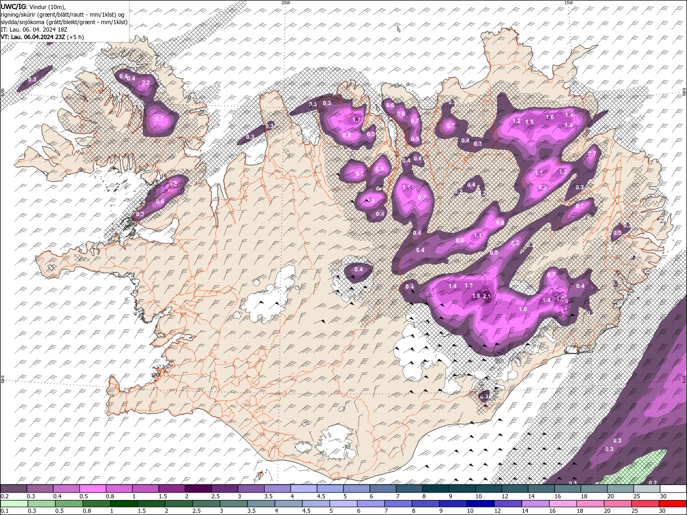
Task: Click the snow legend swatch starting at 14
Action: (541, 489)
